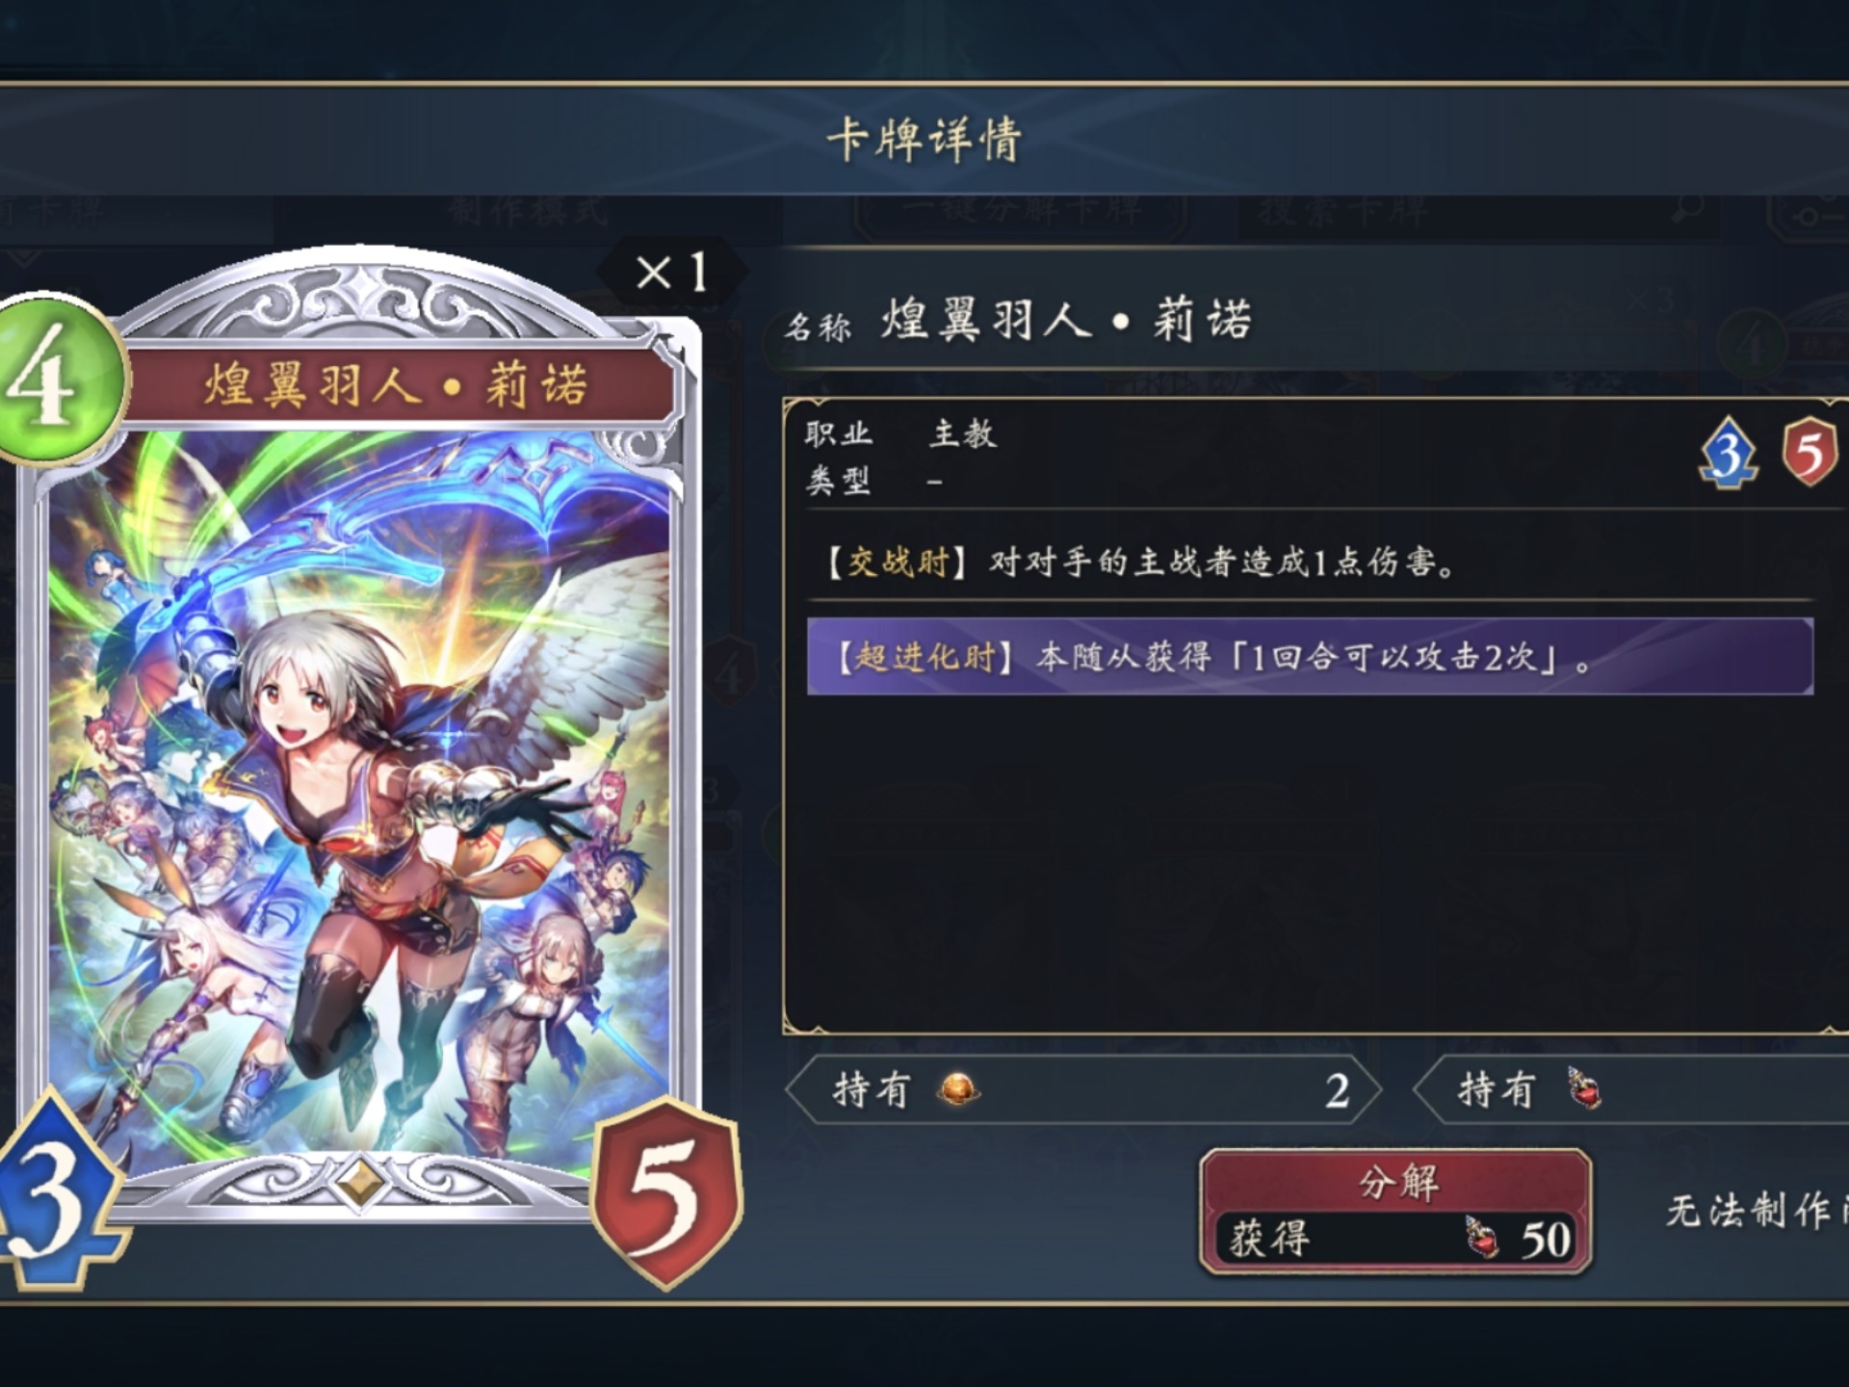
Task: Click the card name banner on the card
Action: (x=397, y=386)
